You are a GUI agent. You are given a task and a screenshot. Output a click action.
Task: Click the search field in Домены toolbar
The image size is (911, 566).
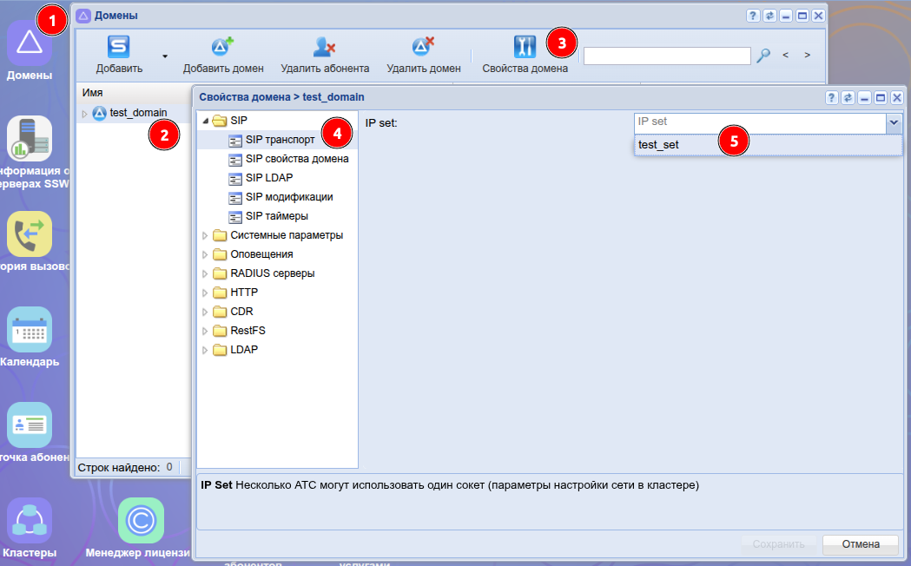(667, 56)
